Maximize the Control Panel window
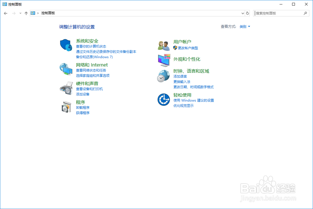The height and width of the screenshot is (209, 313). point(294,4)
